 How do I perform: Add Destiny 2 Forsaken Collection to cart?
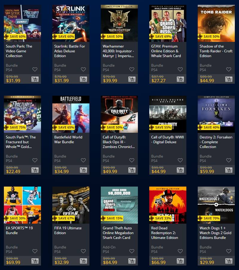tap(229, 170)
